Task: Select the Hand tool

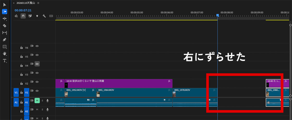Action: click(4, 53)
